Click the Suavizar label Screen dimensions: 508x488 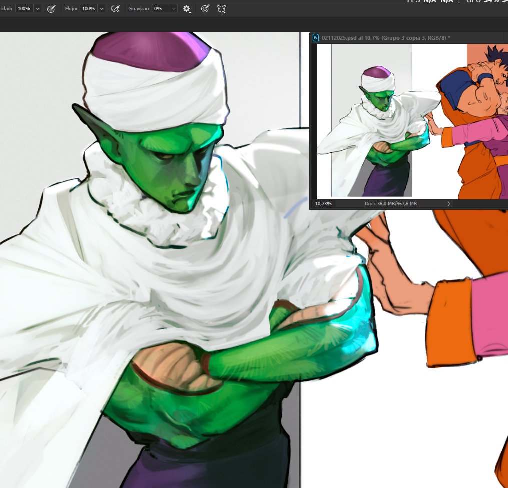coord(139,9)
